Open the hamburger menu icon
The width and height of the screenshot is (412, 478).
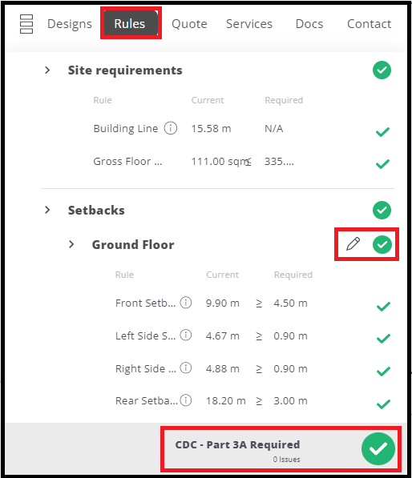point(26,24)
